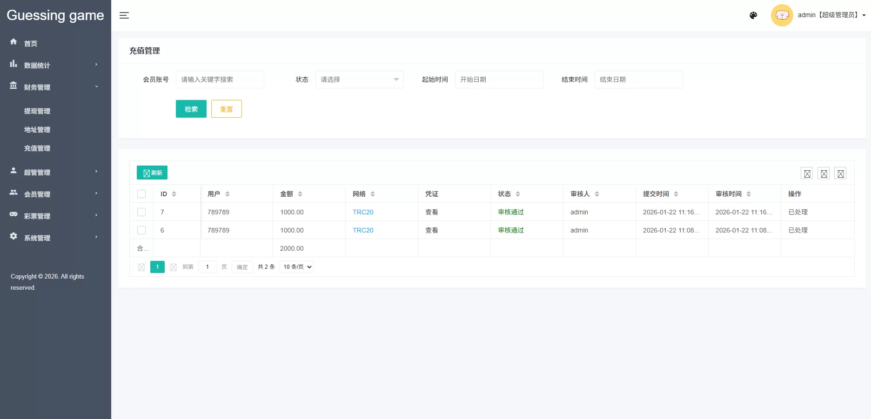The image size is (871, 419).
Task: Click the 彩票管理 lottery icon in sidebar
Action: pyautogui.click(x=13, y=214)
